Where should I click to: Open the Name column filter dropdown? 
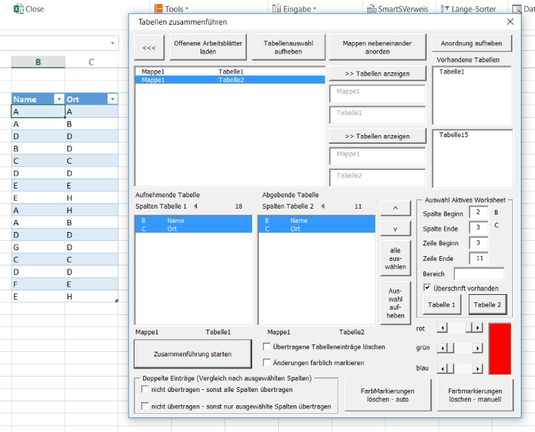pos(58,99)
